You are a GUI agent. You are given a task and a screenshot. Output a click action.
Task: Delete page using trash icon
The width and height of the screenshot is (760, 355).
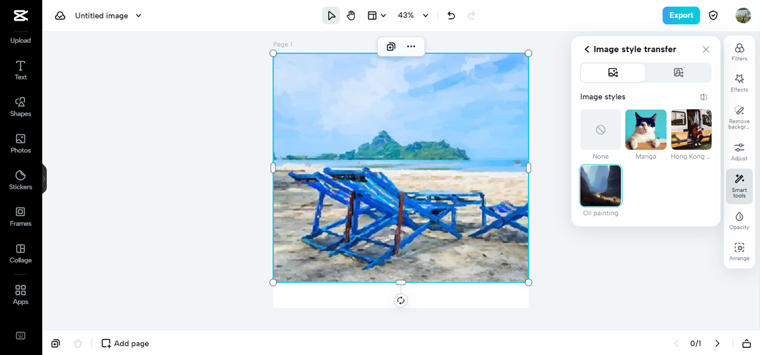point(77,343)
